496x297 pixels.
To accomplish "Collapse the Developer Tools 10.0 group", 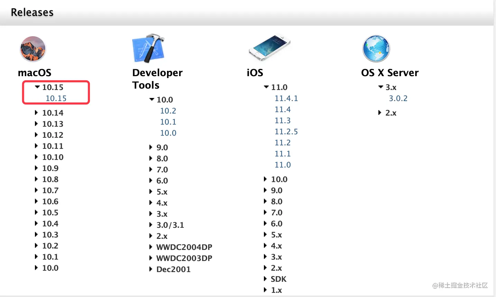I will (151, 100).
